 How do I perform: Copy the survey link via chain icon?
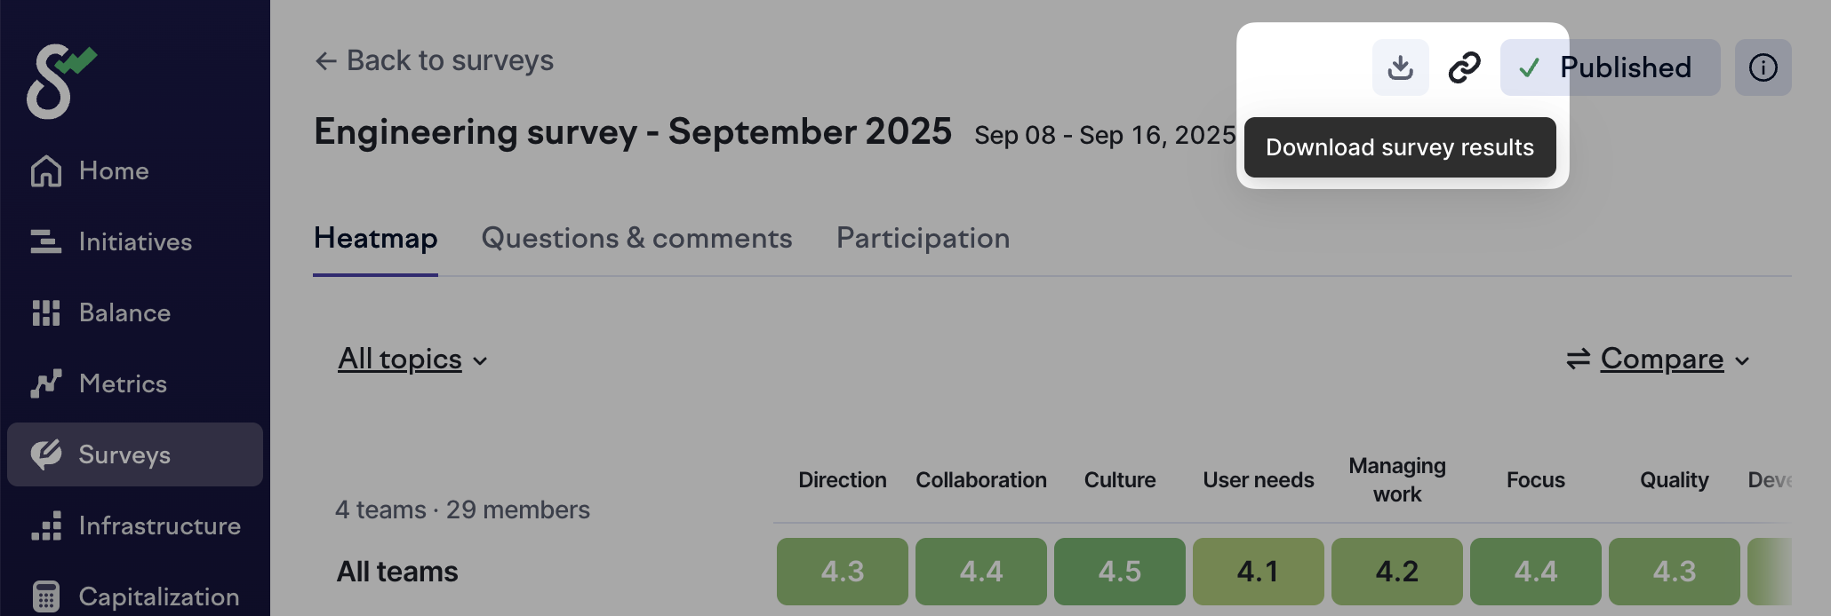click(x=1464, y=67)
